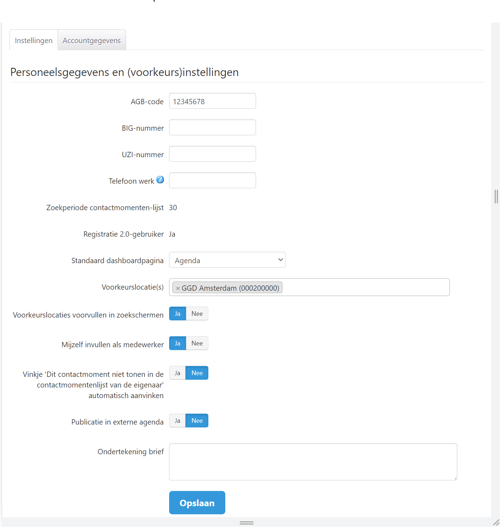
Task: Set Voorkeurslocaties voorvullen to Nee
Action: click(197, 314)
